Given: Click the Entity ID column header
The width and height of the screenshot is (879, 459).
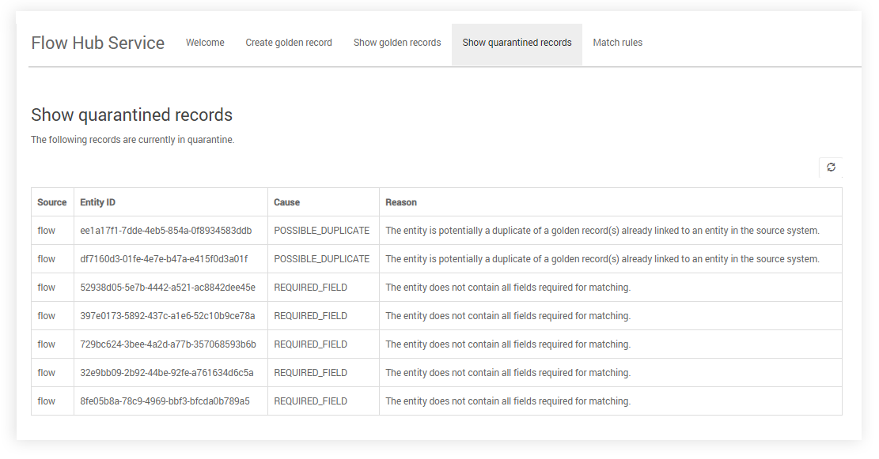Looking at the screenshot, I should (x=97, y=202).
